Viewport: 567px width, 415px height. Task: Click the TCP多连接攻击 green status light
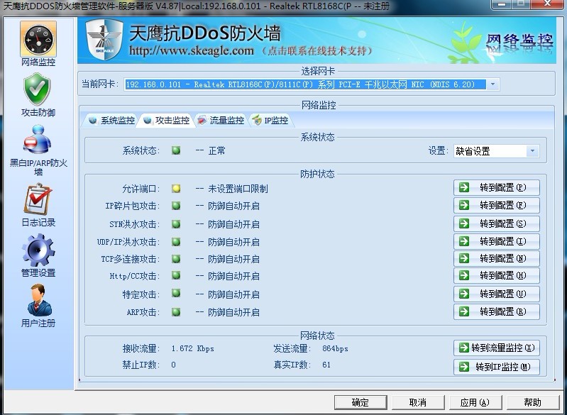click(176, 259)
